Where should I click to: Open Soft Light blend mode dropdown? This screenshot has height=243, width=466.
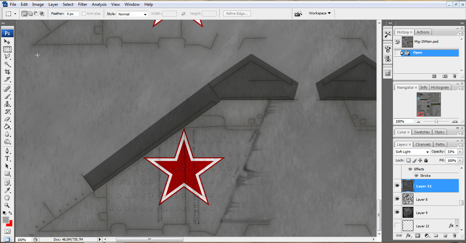412,152
